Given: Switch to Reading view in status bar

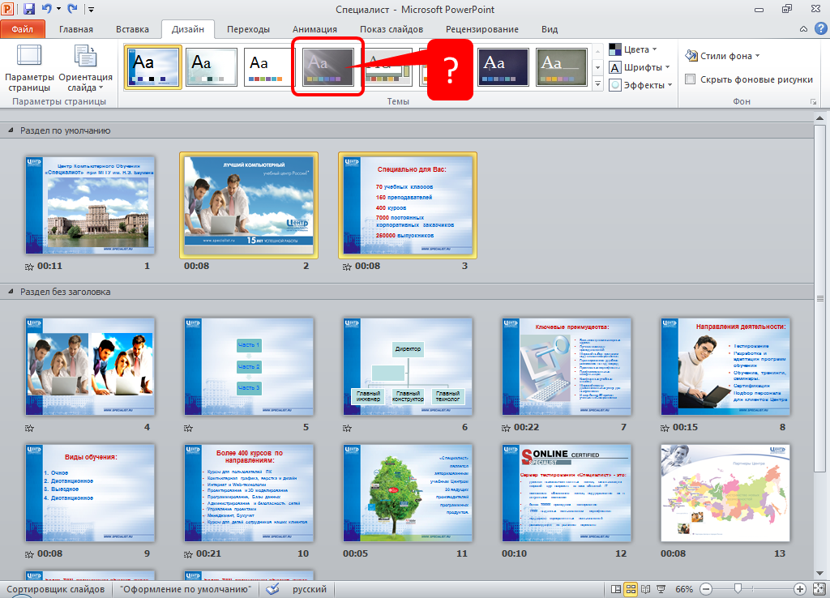Looking at the screenshot, I should click(x=646, y=589).
